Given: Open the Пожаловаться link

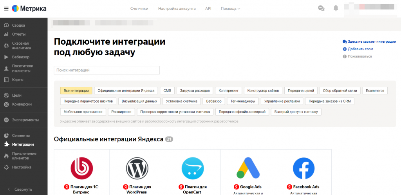Looking at the screenshot, I should [x=360, y=56].
